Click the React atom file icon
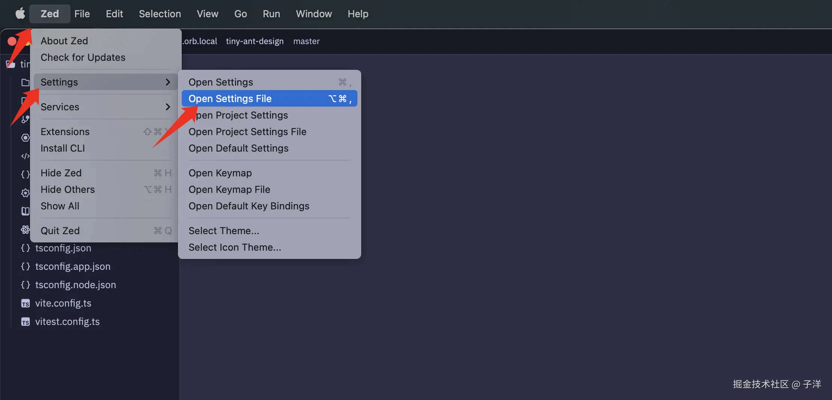Screen dimensions: 832x400 25,230
